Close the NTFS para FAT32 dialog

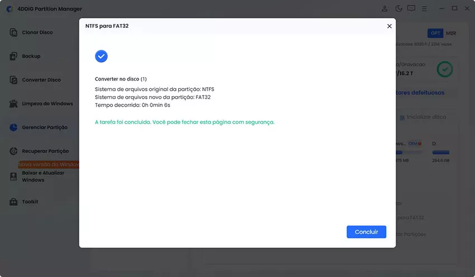click(389, 26)
